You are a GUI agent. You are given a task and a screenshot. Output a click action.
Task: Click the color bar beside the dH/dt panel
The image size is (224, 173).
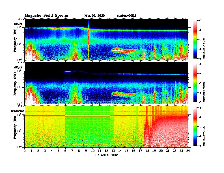(195, 39)
